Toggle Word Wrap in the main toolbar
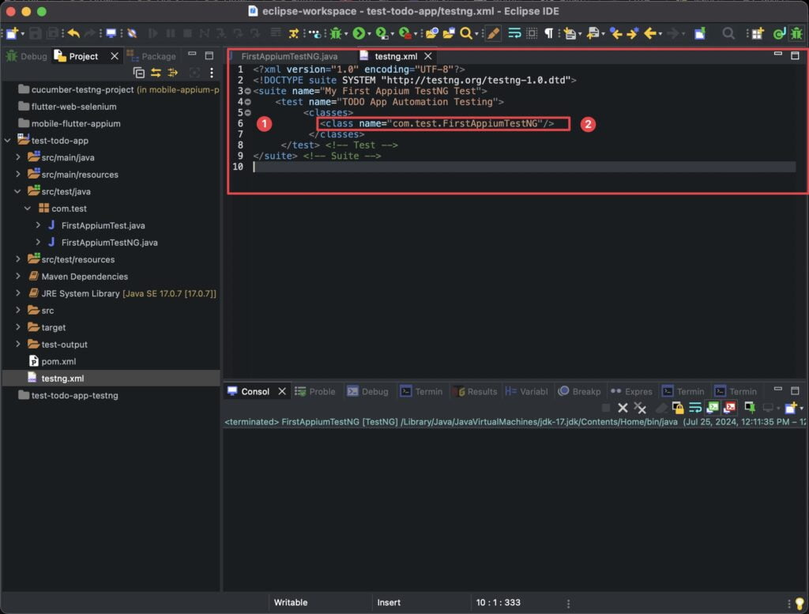The height and width of the screenshot is (614, 809). coord(514,33)
